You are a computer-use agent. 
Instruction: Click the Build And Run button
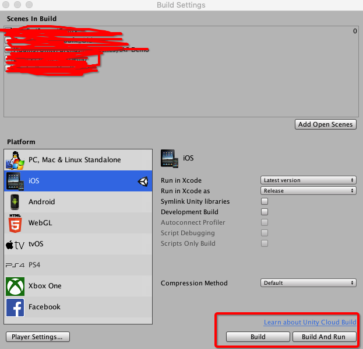(324, 337)
